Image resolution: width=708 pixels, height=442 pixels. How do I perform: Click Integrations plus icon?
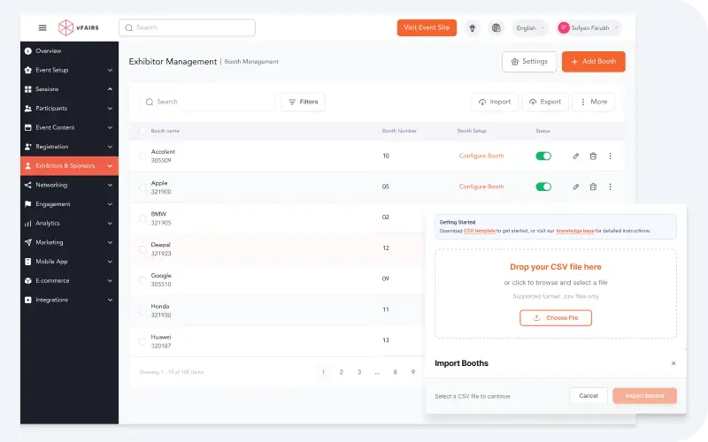[28, 300]
